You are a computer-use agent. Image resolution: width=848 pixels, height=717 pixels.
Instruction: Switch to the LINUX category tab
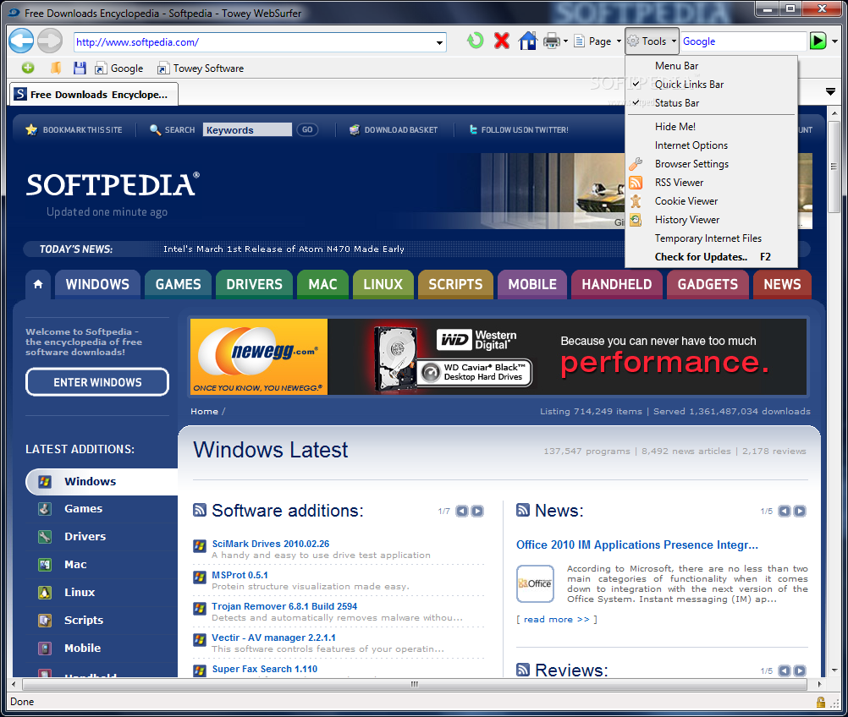click(x=383, y=284)
